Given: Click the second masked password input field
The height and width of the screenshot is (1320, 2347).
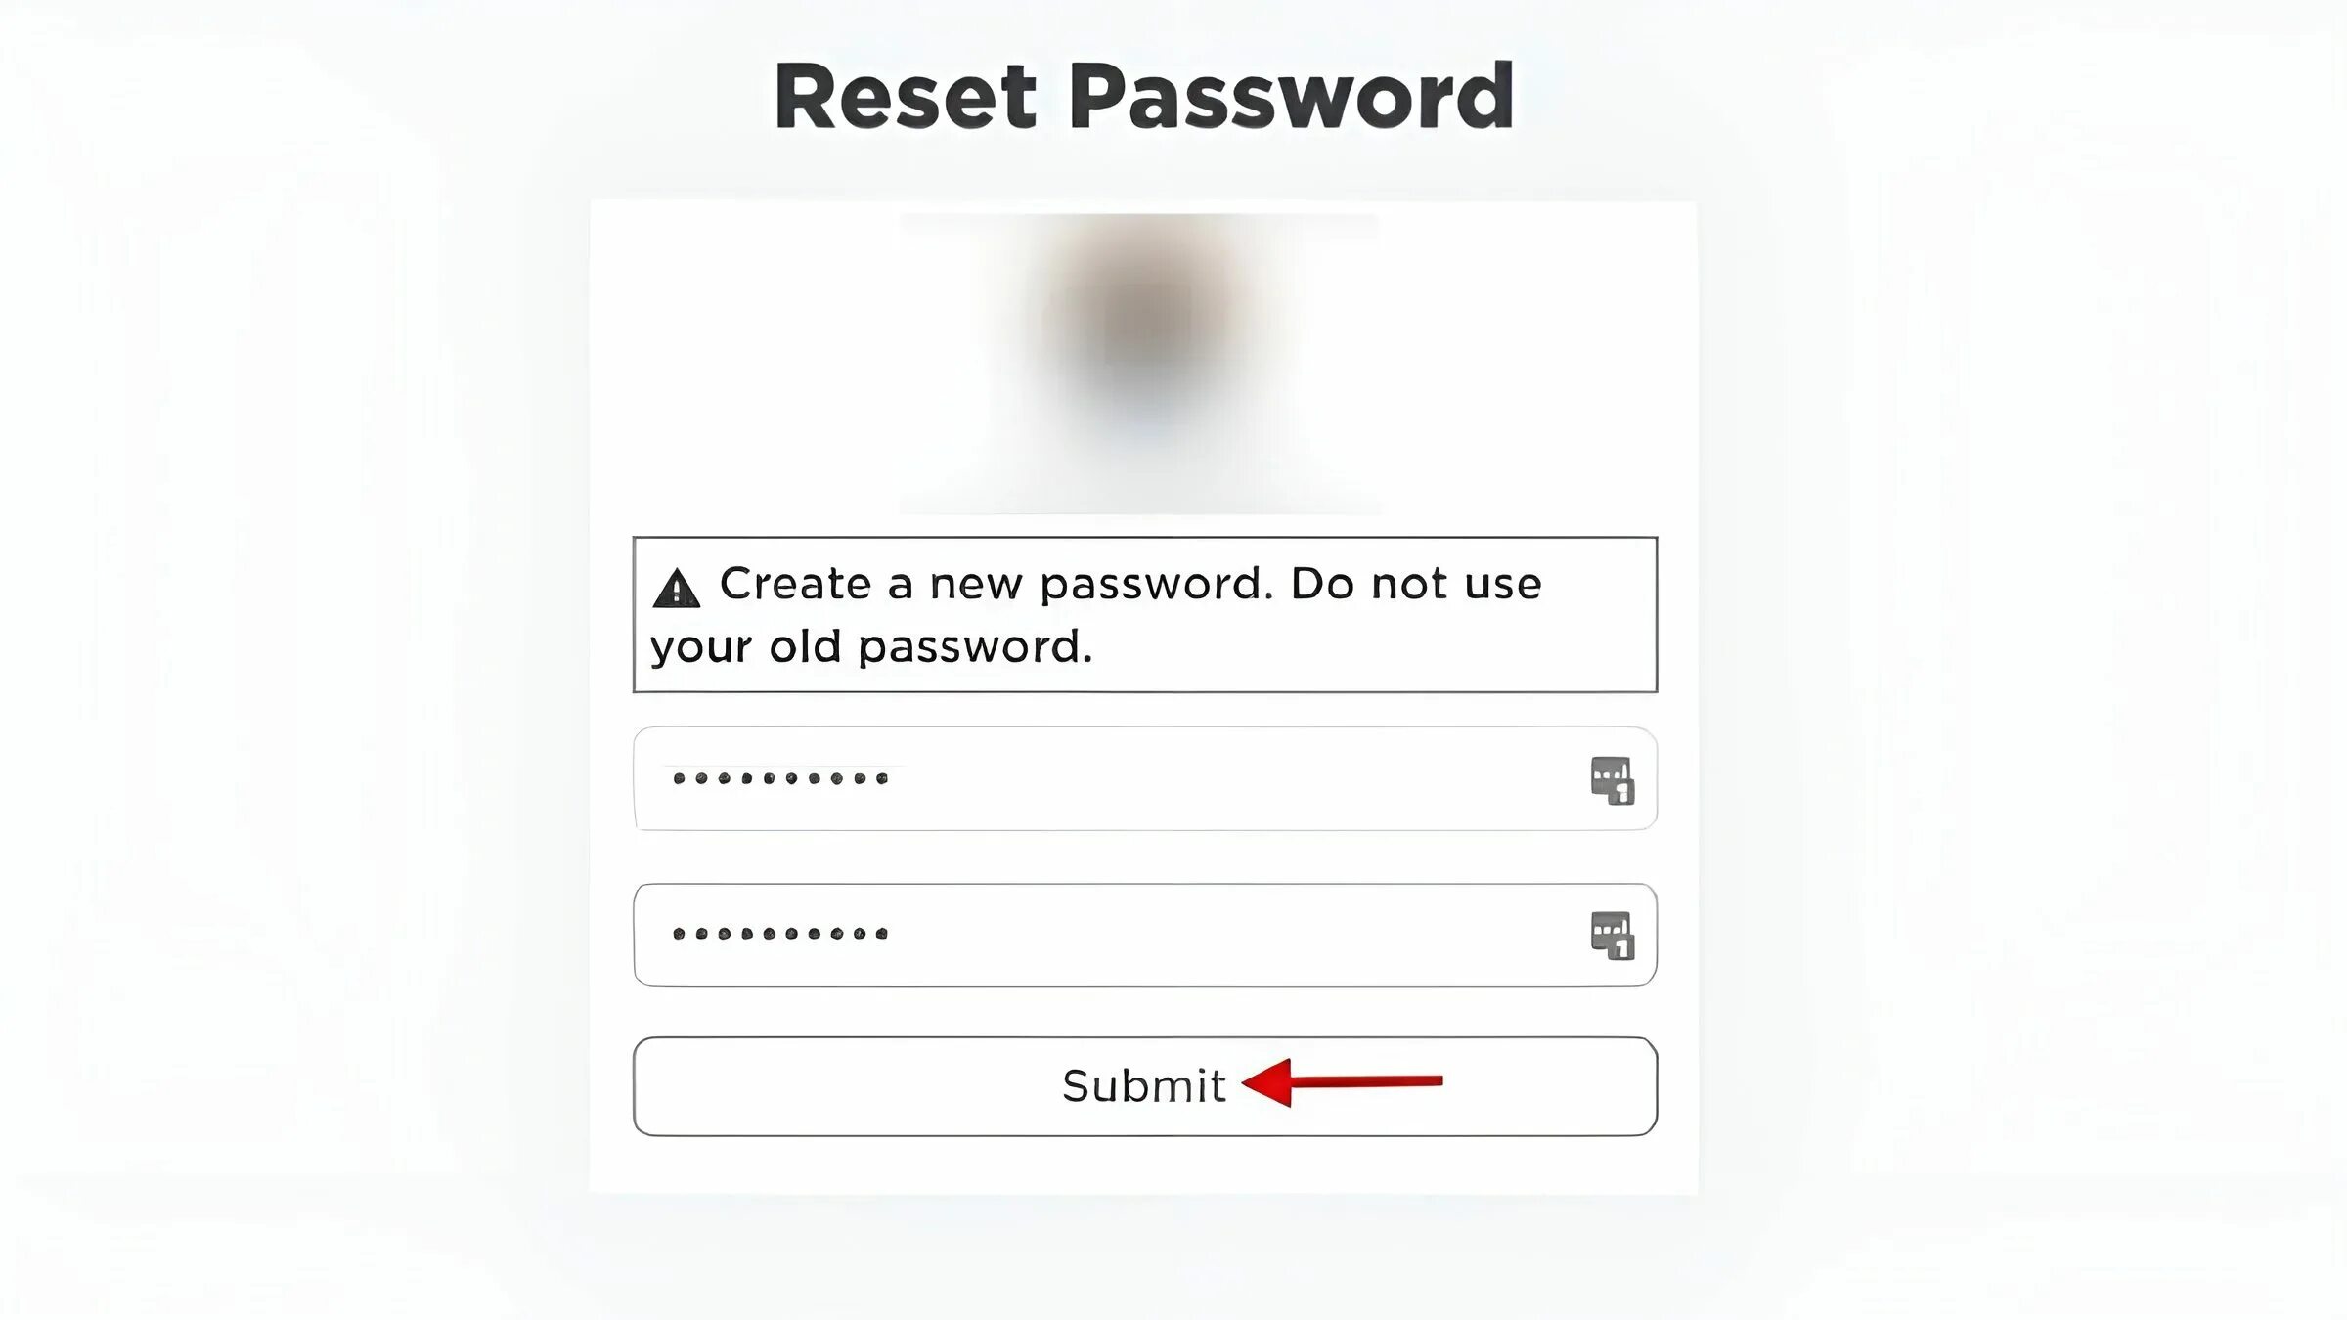Looking at the screenshot, I should 1144,933.
